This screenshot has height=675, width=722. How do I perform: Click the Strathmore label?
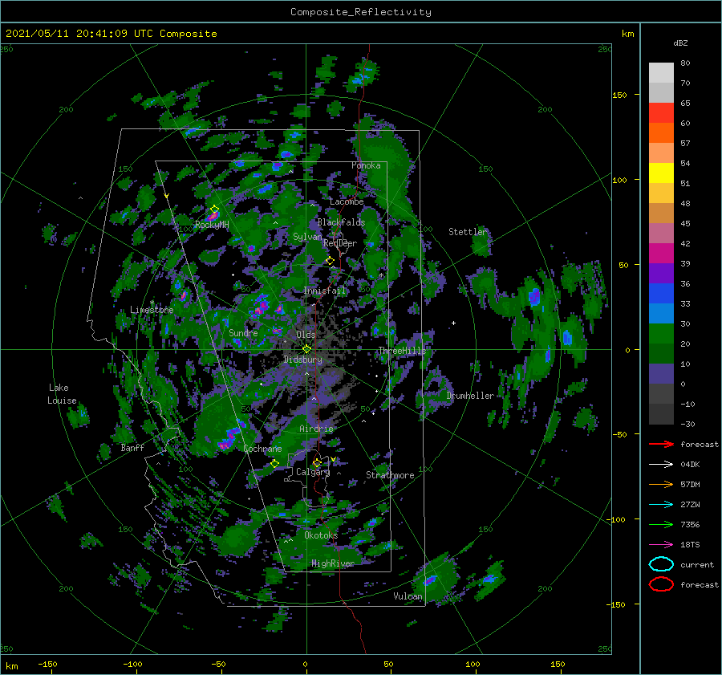tap(390, 475)
